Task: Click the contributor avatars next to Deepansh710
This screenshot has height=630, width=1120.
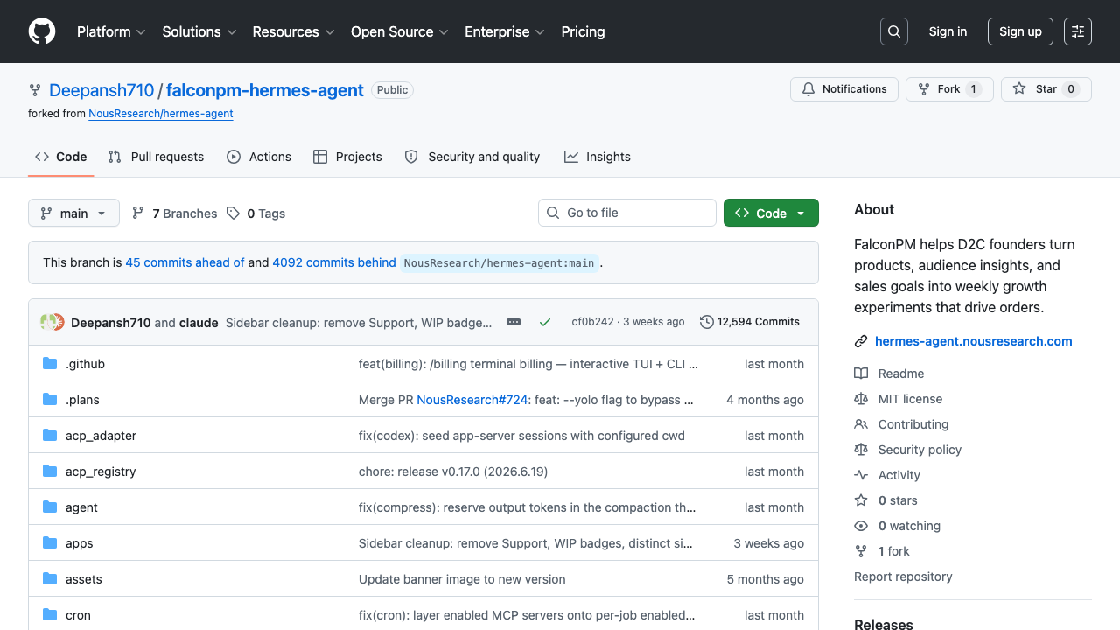Action: (52, 322)
